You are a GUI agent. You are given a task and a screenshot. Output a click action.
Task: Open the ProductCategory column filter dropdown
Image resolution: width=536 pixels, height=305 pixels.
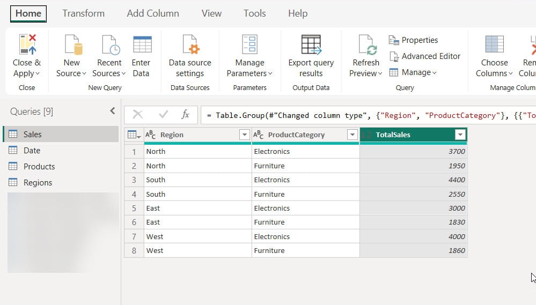[x=352, y=135]
